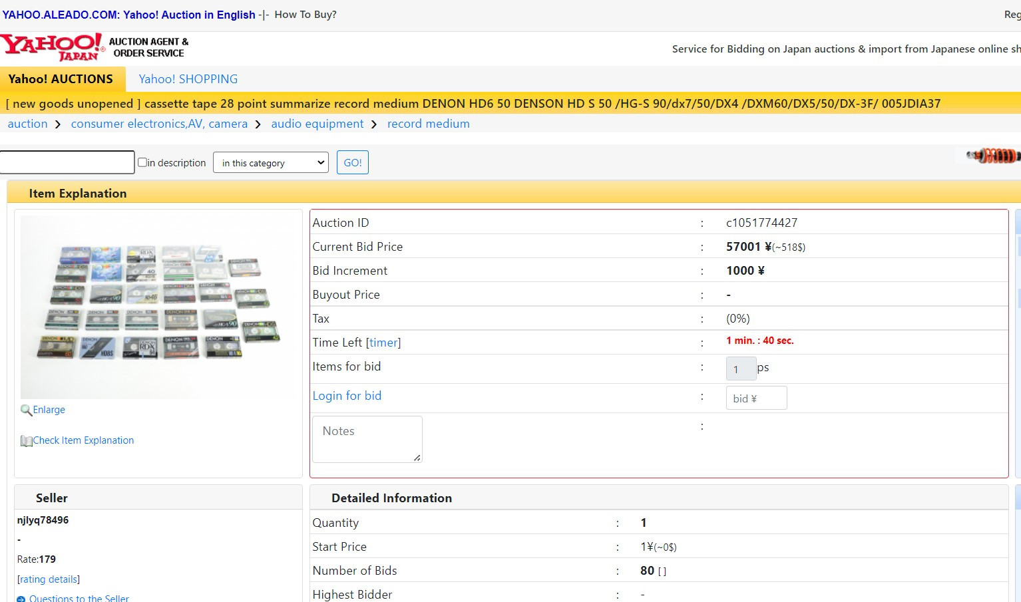Click the Enlarge link
Image resolution: width=1021 pixels, height=602 pixels.
point(49,410)
